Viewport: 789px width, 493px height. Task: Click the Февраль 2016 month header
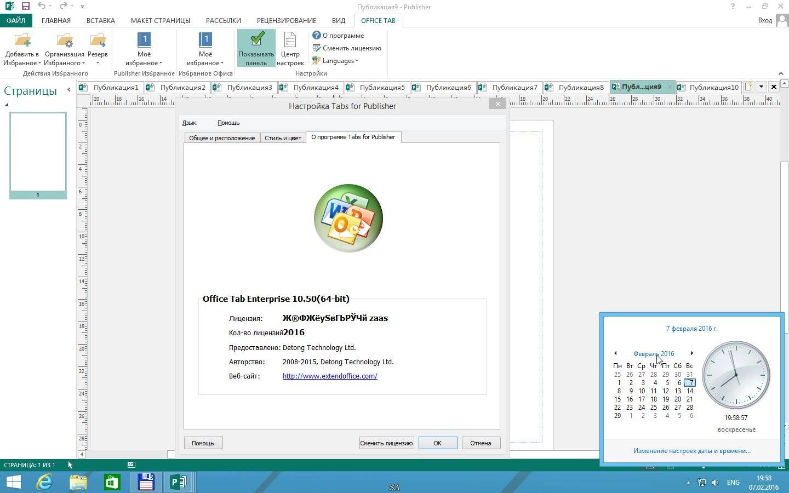654,353
